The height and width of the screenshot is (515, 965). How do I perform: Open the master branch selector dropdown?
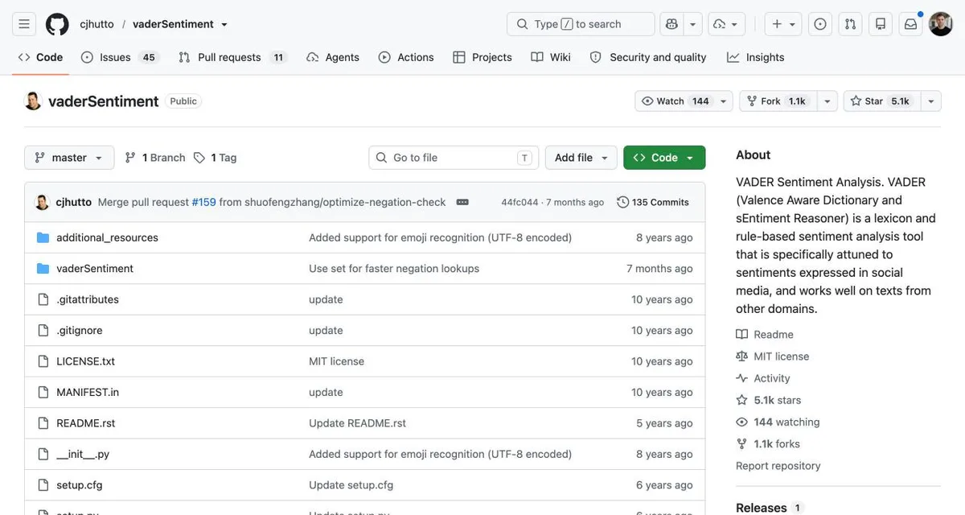coord(68,158)
